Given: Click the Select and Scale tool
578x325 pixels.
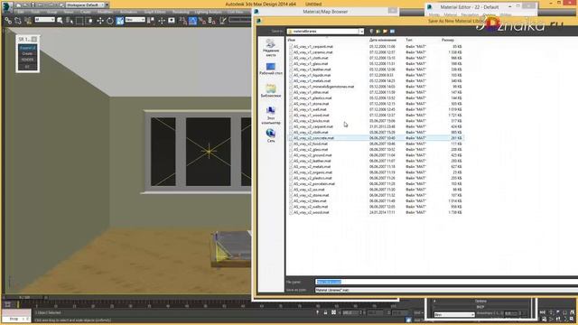Looking at the screenshot, I should pos(120,21).
